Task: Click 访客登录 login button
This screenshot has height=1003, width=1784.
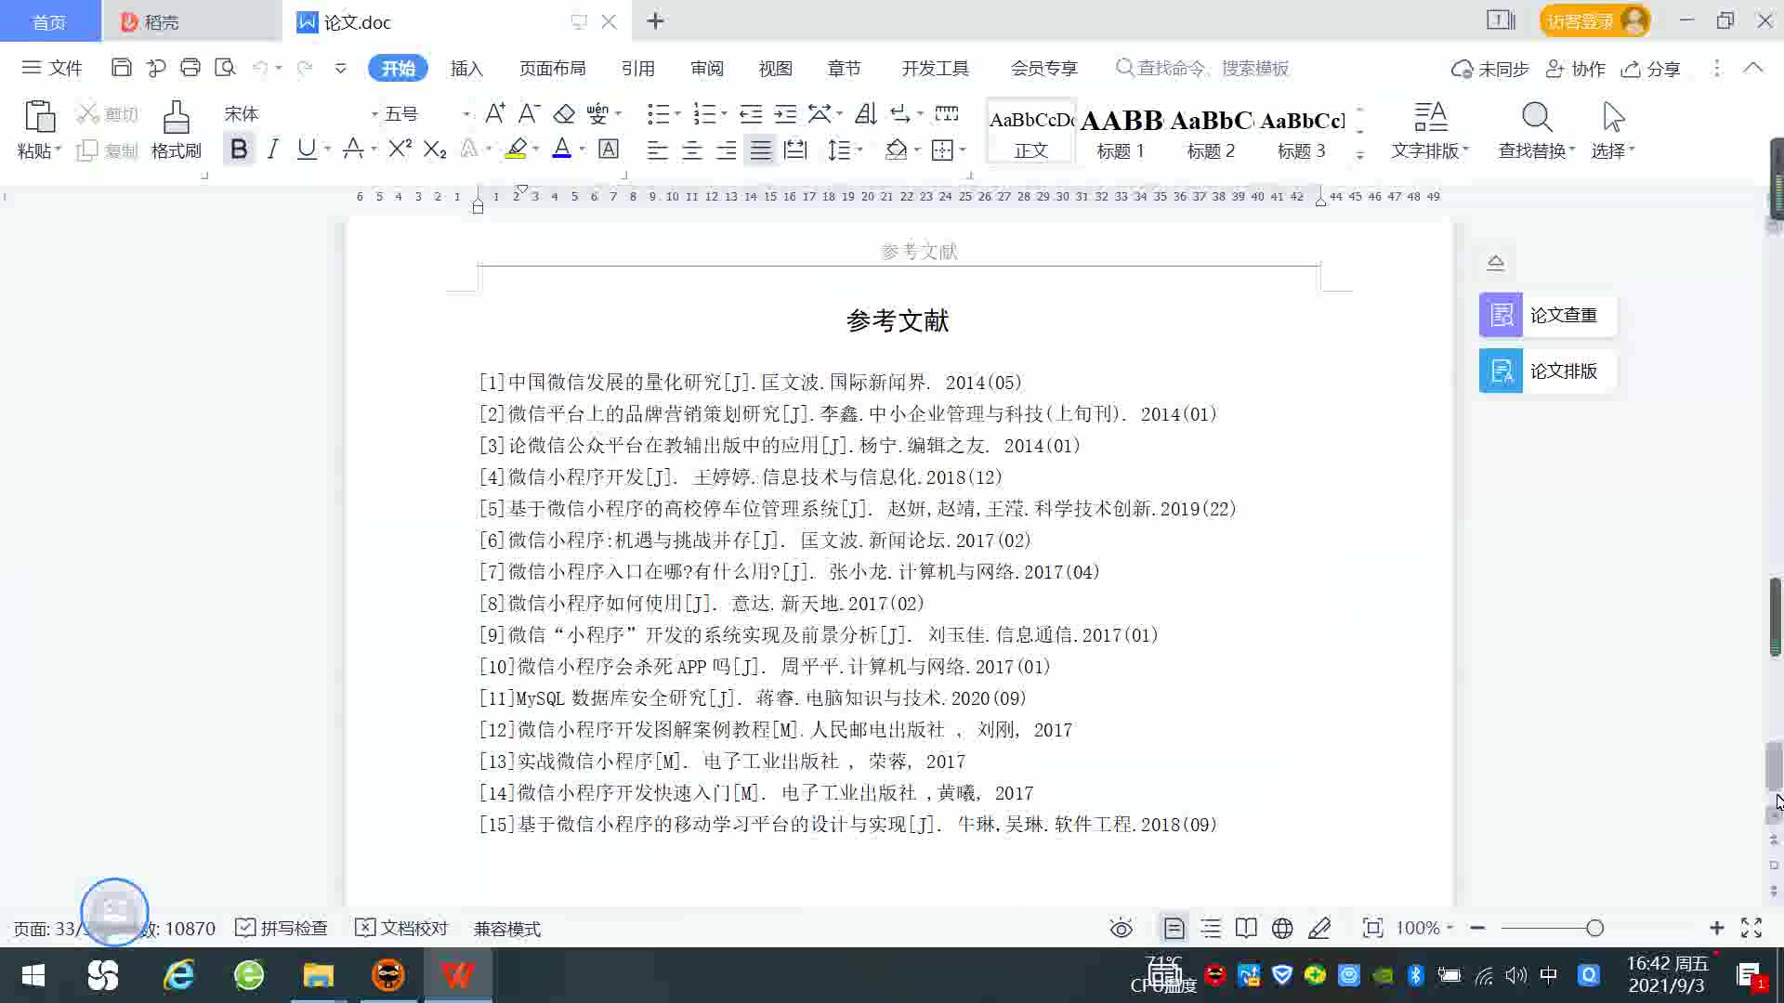Action: click(x=1594, y=20)
